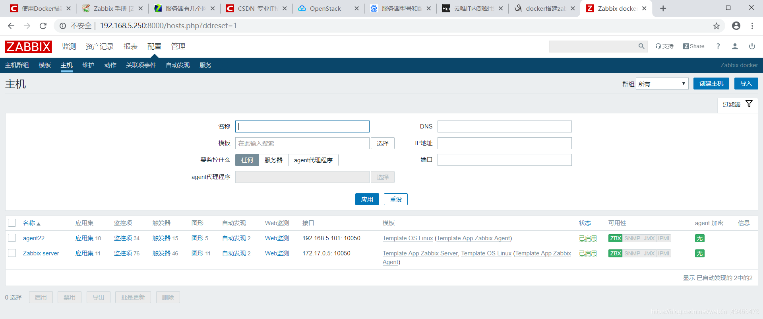Click the SNMP badge for agent22
The height and width of the screenshot is (319, 763).
coord(632,238)
